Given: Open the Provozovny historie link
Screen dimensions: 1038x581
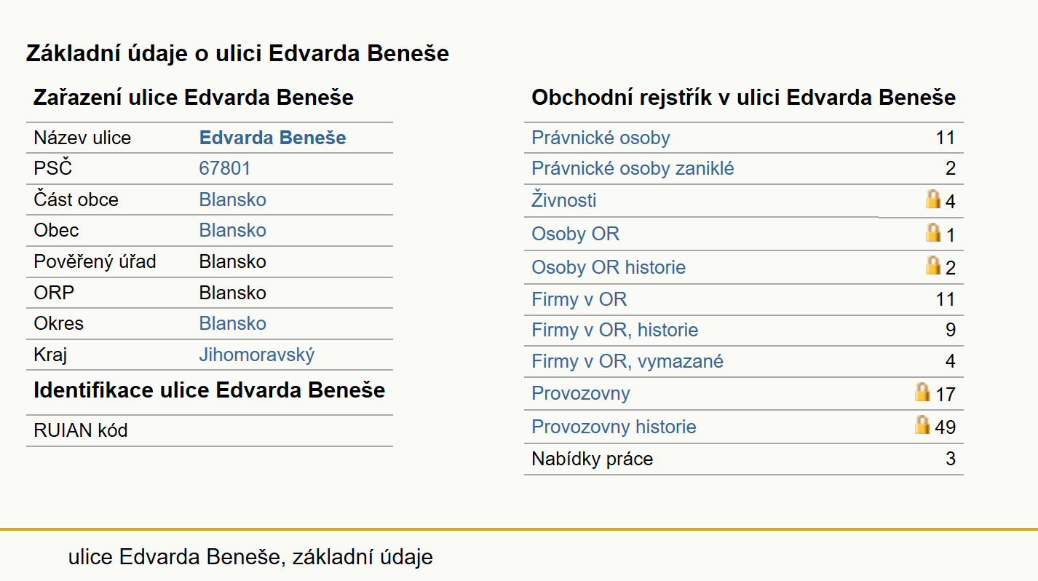Looking at the screenshot, I should click(x=614, y=427).
